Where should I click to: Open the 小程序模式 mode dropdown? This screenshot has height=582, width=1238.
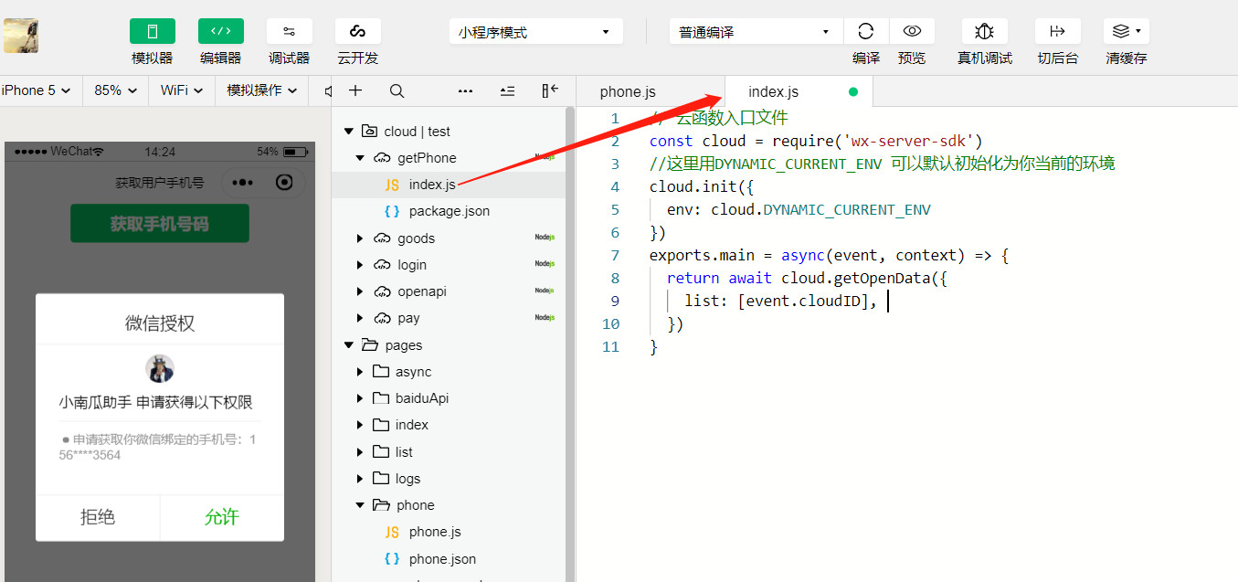click(535, 32)
